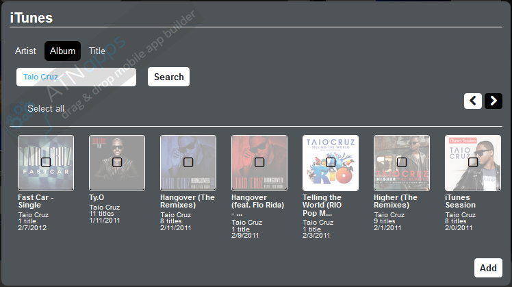This screenshot has width=512, height=287.
Task: Switch to the Artist search tab
Action: (25, 51)
